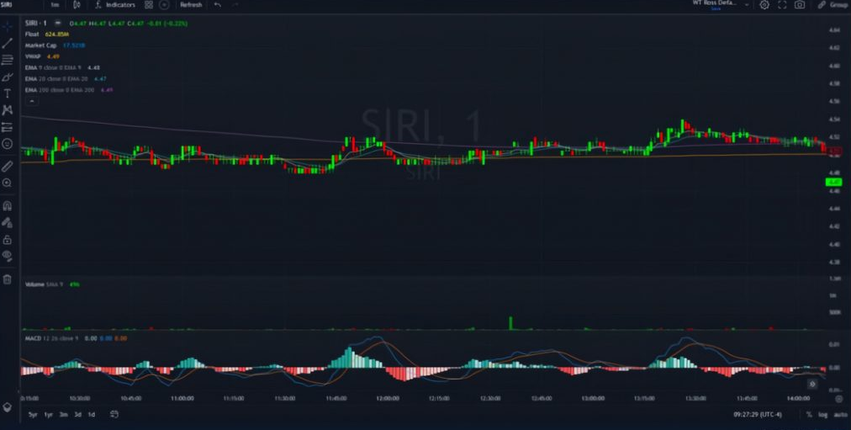Click the red 4.47 price label on the price axis
The height and width of the screenshot is (430, 851).
[835, 151]
